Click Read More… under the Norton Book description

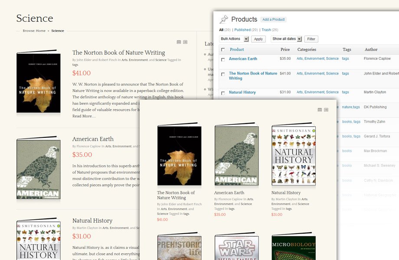coord(84,116)
